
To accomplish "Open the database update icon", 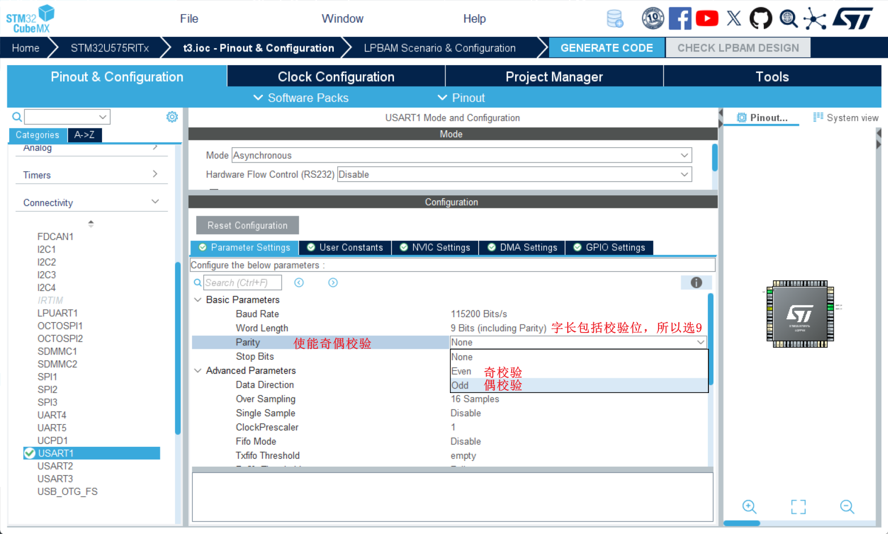I will pyautogui.click(x=615, y=19).
